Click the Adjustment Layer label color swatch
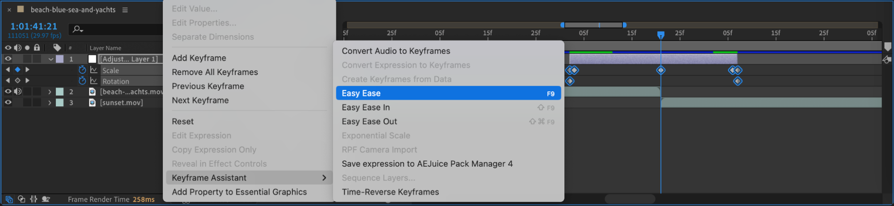The width and height of the screenshot is (894, 206). click(x=59, y=59)
